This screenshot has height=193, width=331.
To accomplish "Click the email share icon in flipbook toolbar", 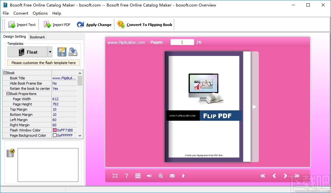I will [172, 176].
